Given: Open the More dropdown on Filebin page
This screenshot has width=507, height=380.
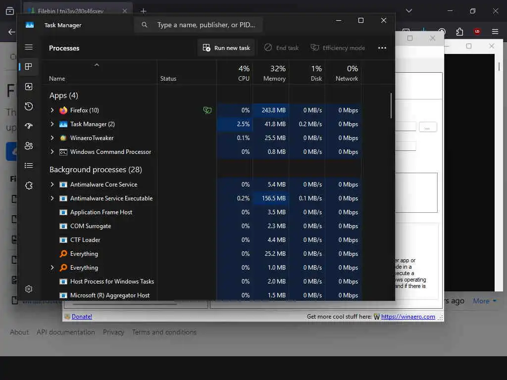Looking at the screenshot, I should 484,301.
